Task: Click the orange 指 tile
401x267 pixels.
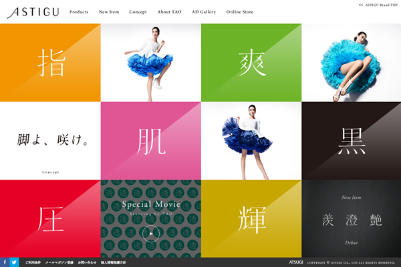Action: [50, 63]
